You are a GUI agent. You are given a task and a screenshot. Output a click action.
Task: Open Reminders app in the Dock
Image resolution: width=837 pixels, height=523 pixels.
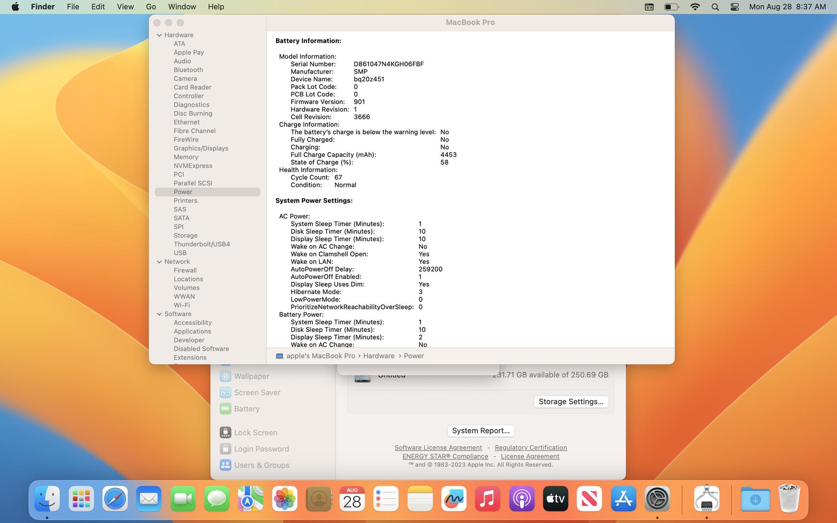click(x=386, y=499)
